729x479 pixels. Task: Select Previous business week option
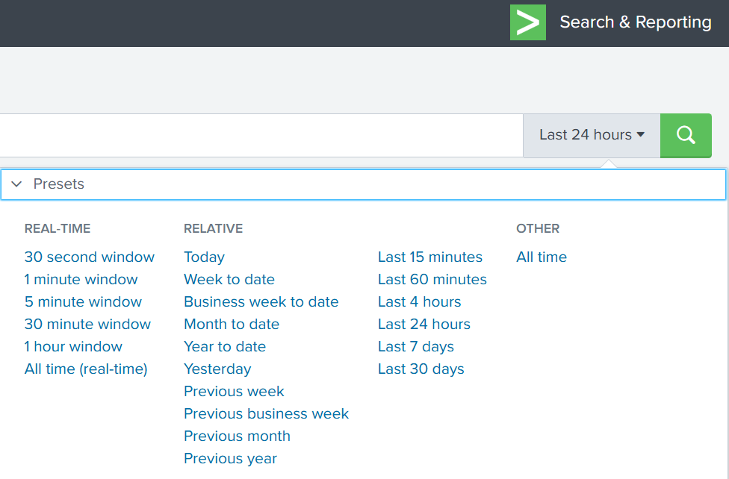pyautogui.click(x=266, y=413)
